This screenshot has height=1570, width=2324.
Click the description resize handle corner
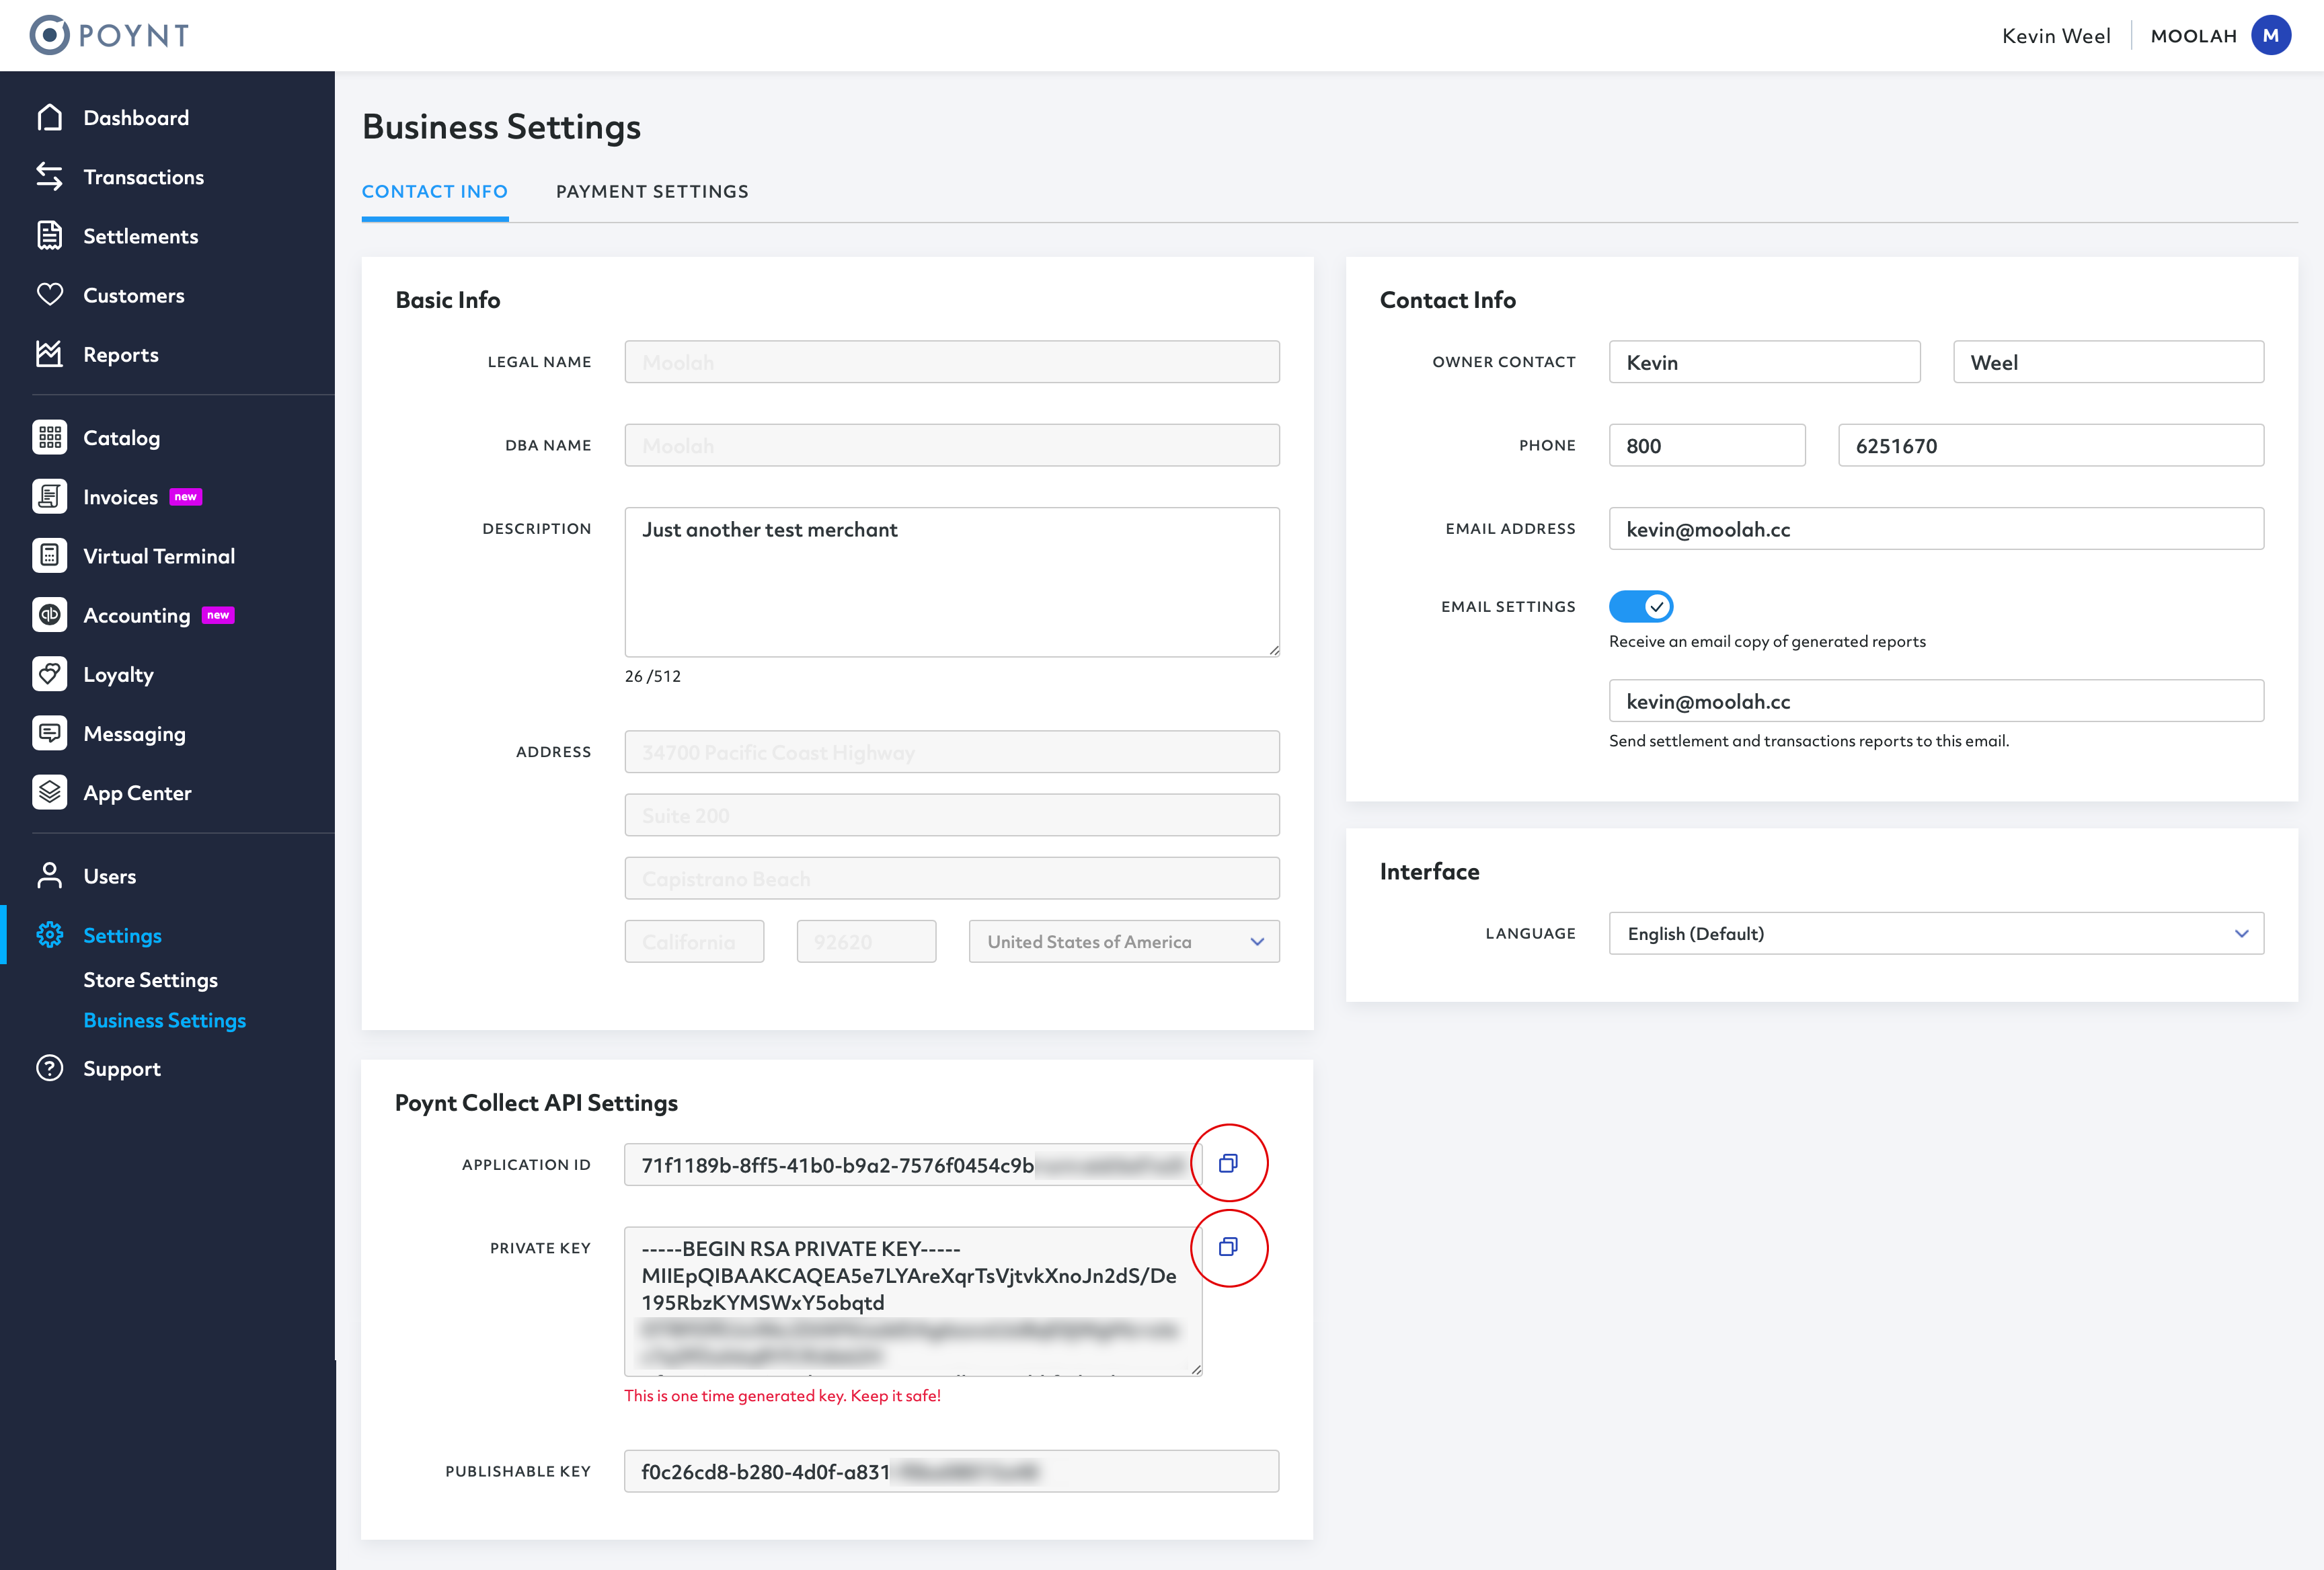tap(1273, 650)
